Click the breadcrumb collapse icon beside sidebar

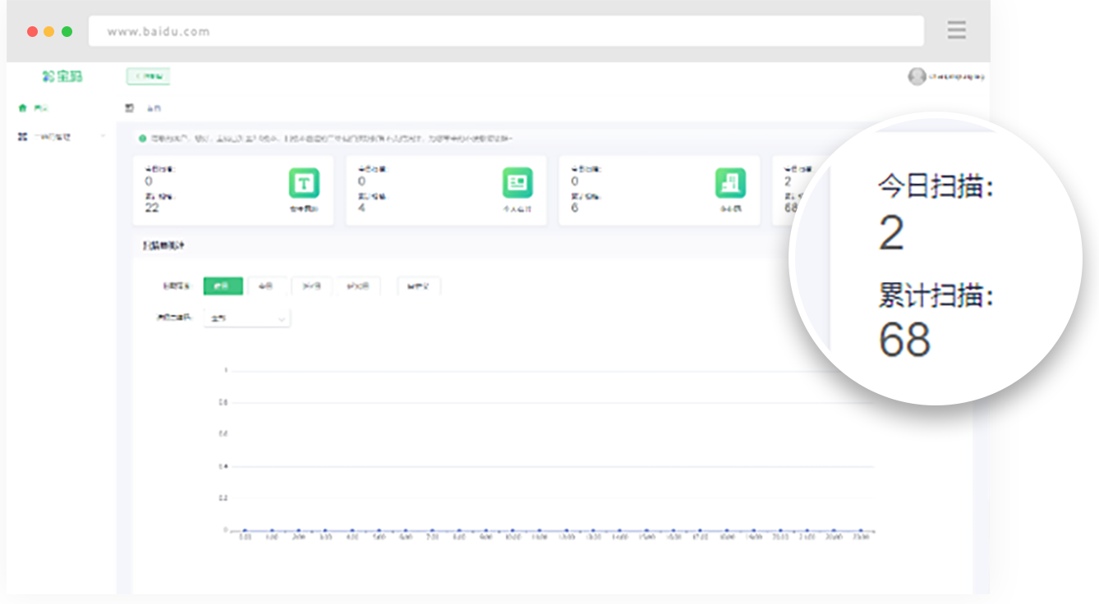point(130,108)
